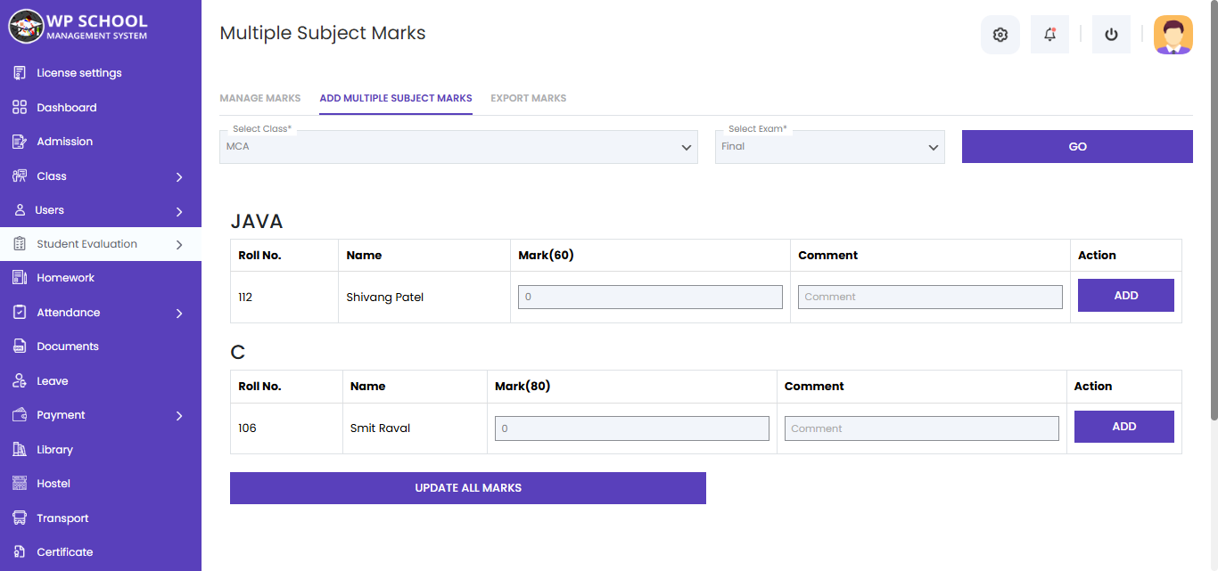Open the notifications bell icon
The image size is (1218, 571).
click(x=1049, y=35)
